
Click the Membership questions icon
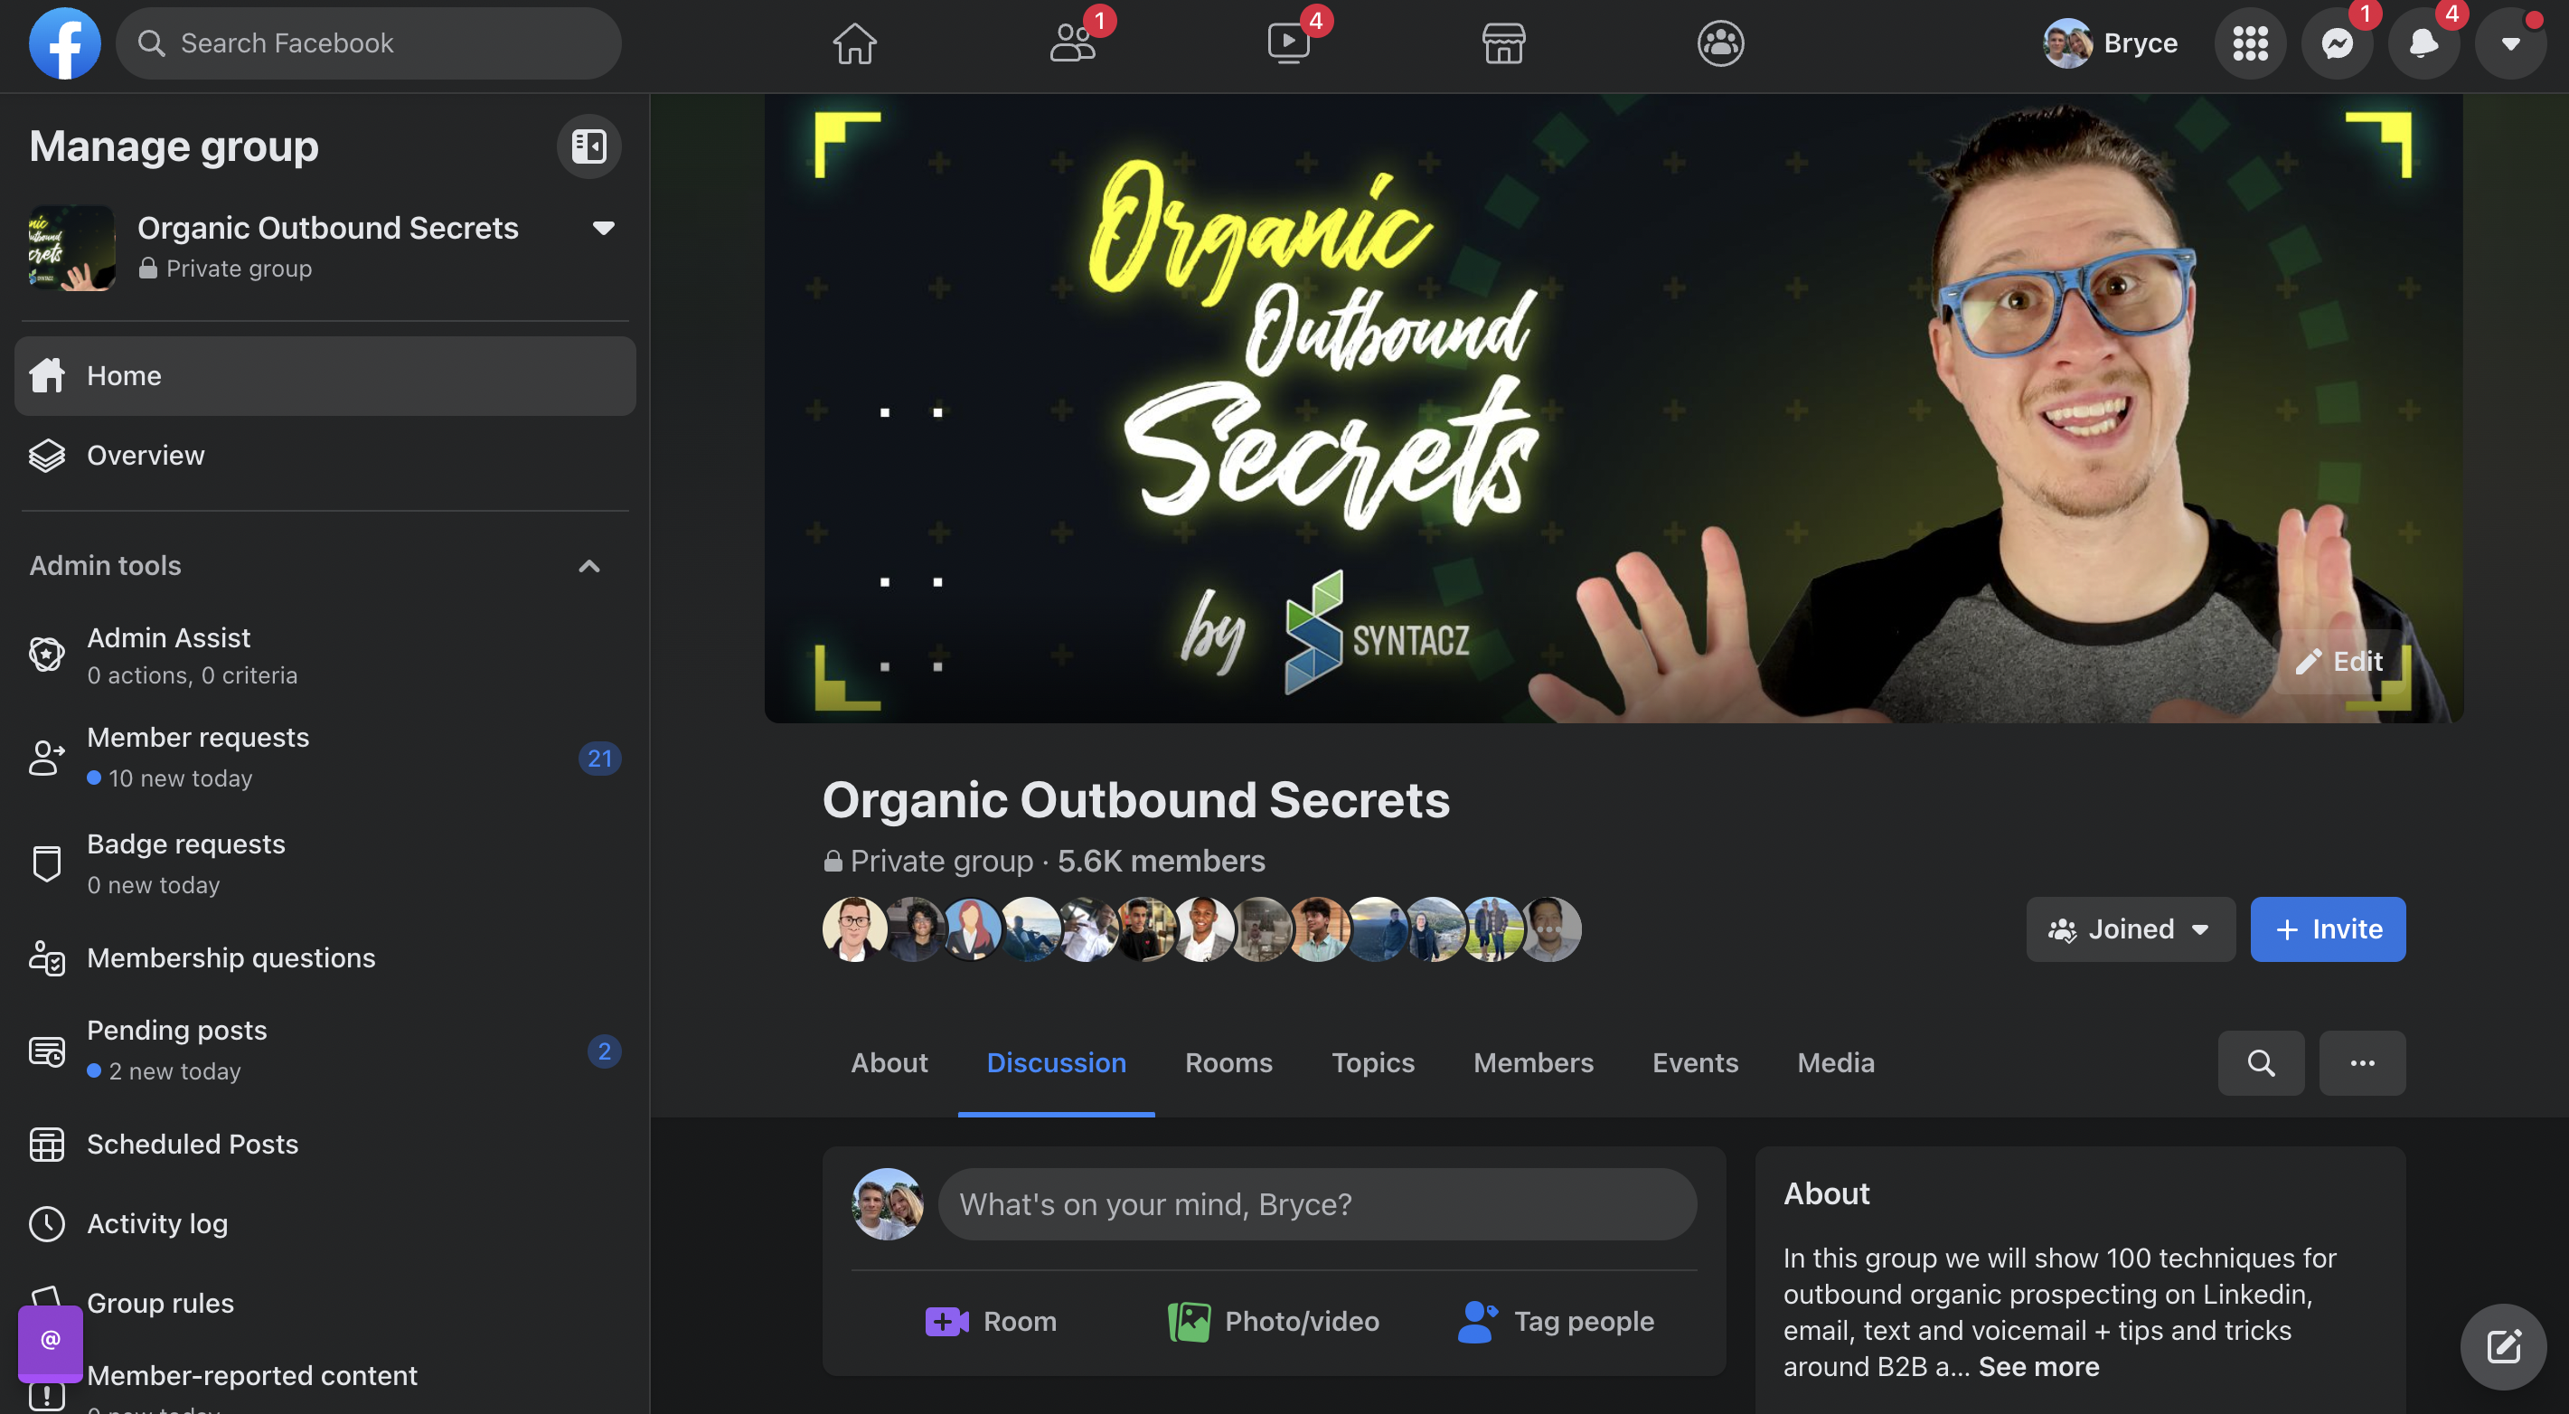pyautogui.click(x=46, y=958)
